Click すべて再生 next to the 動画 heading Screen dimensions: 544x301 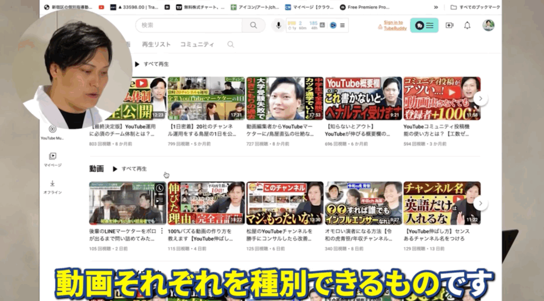pos(130,169)
